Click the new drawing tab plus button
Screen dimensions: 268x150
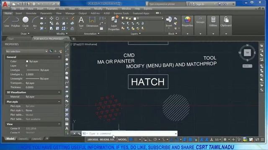click(74, 39)
